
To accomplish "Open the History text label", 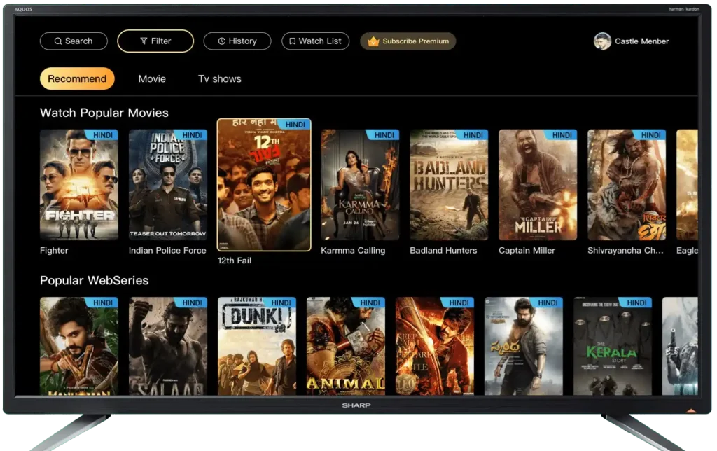I will pos(242,41).
